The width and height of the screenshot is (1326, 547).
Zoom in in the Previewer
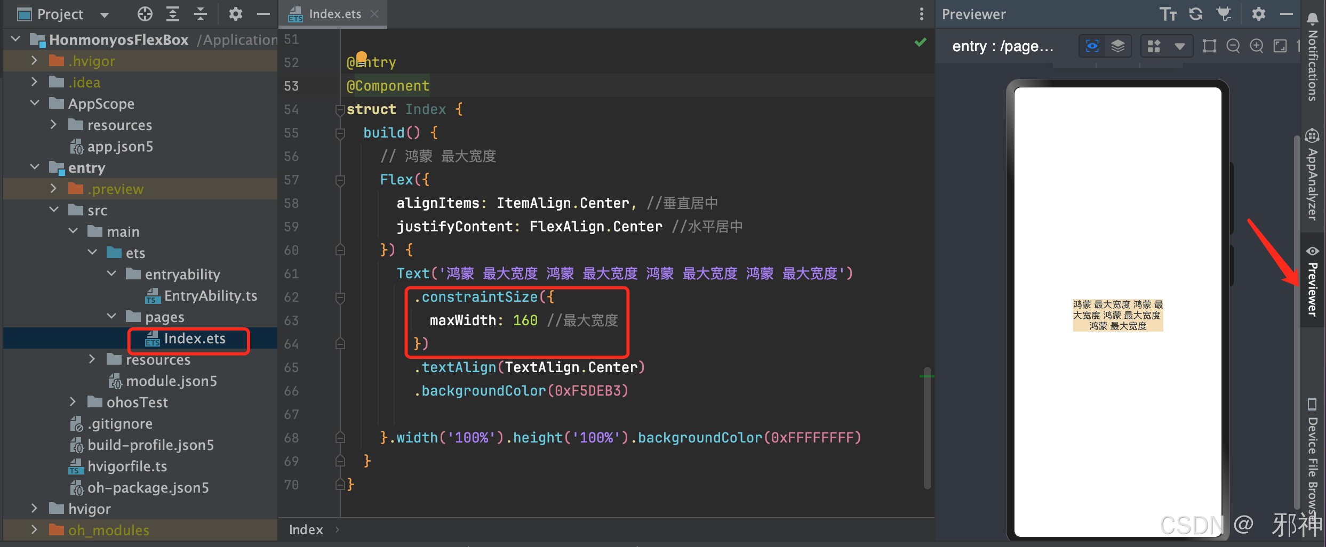tap(1257, 46)
